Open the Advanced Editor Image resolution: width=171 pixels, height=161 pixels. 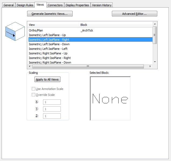tap(134, 14)
